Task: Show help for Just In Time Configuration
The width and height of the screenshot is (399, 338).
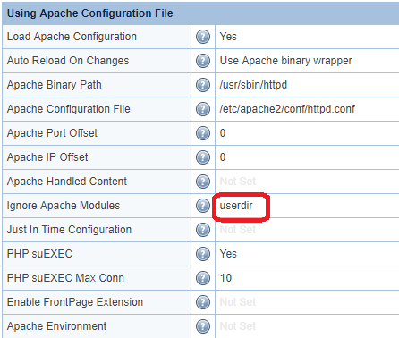Action: [x=203, y=230]
